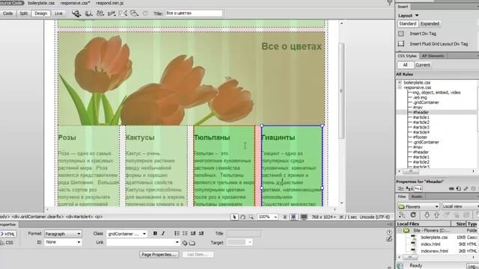Open the window size dropdown in the status bar
The width and height of the screenshot is (479, 269).
coord(324,217)
